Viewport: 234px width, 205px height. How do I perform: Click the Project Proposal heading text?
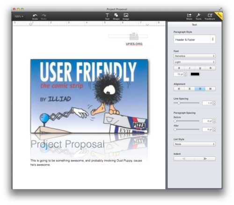pos(67,144)
